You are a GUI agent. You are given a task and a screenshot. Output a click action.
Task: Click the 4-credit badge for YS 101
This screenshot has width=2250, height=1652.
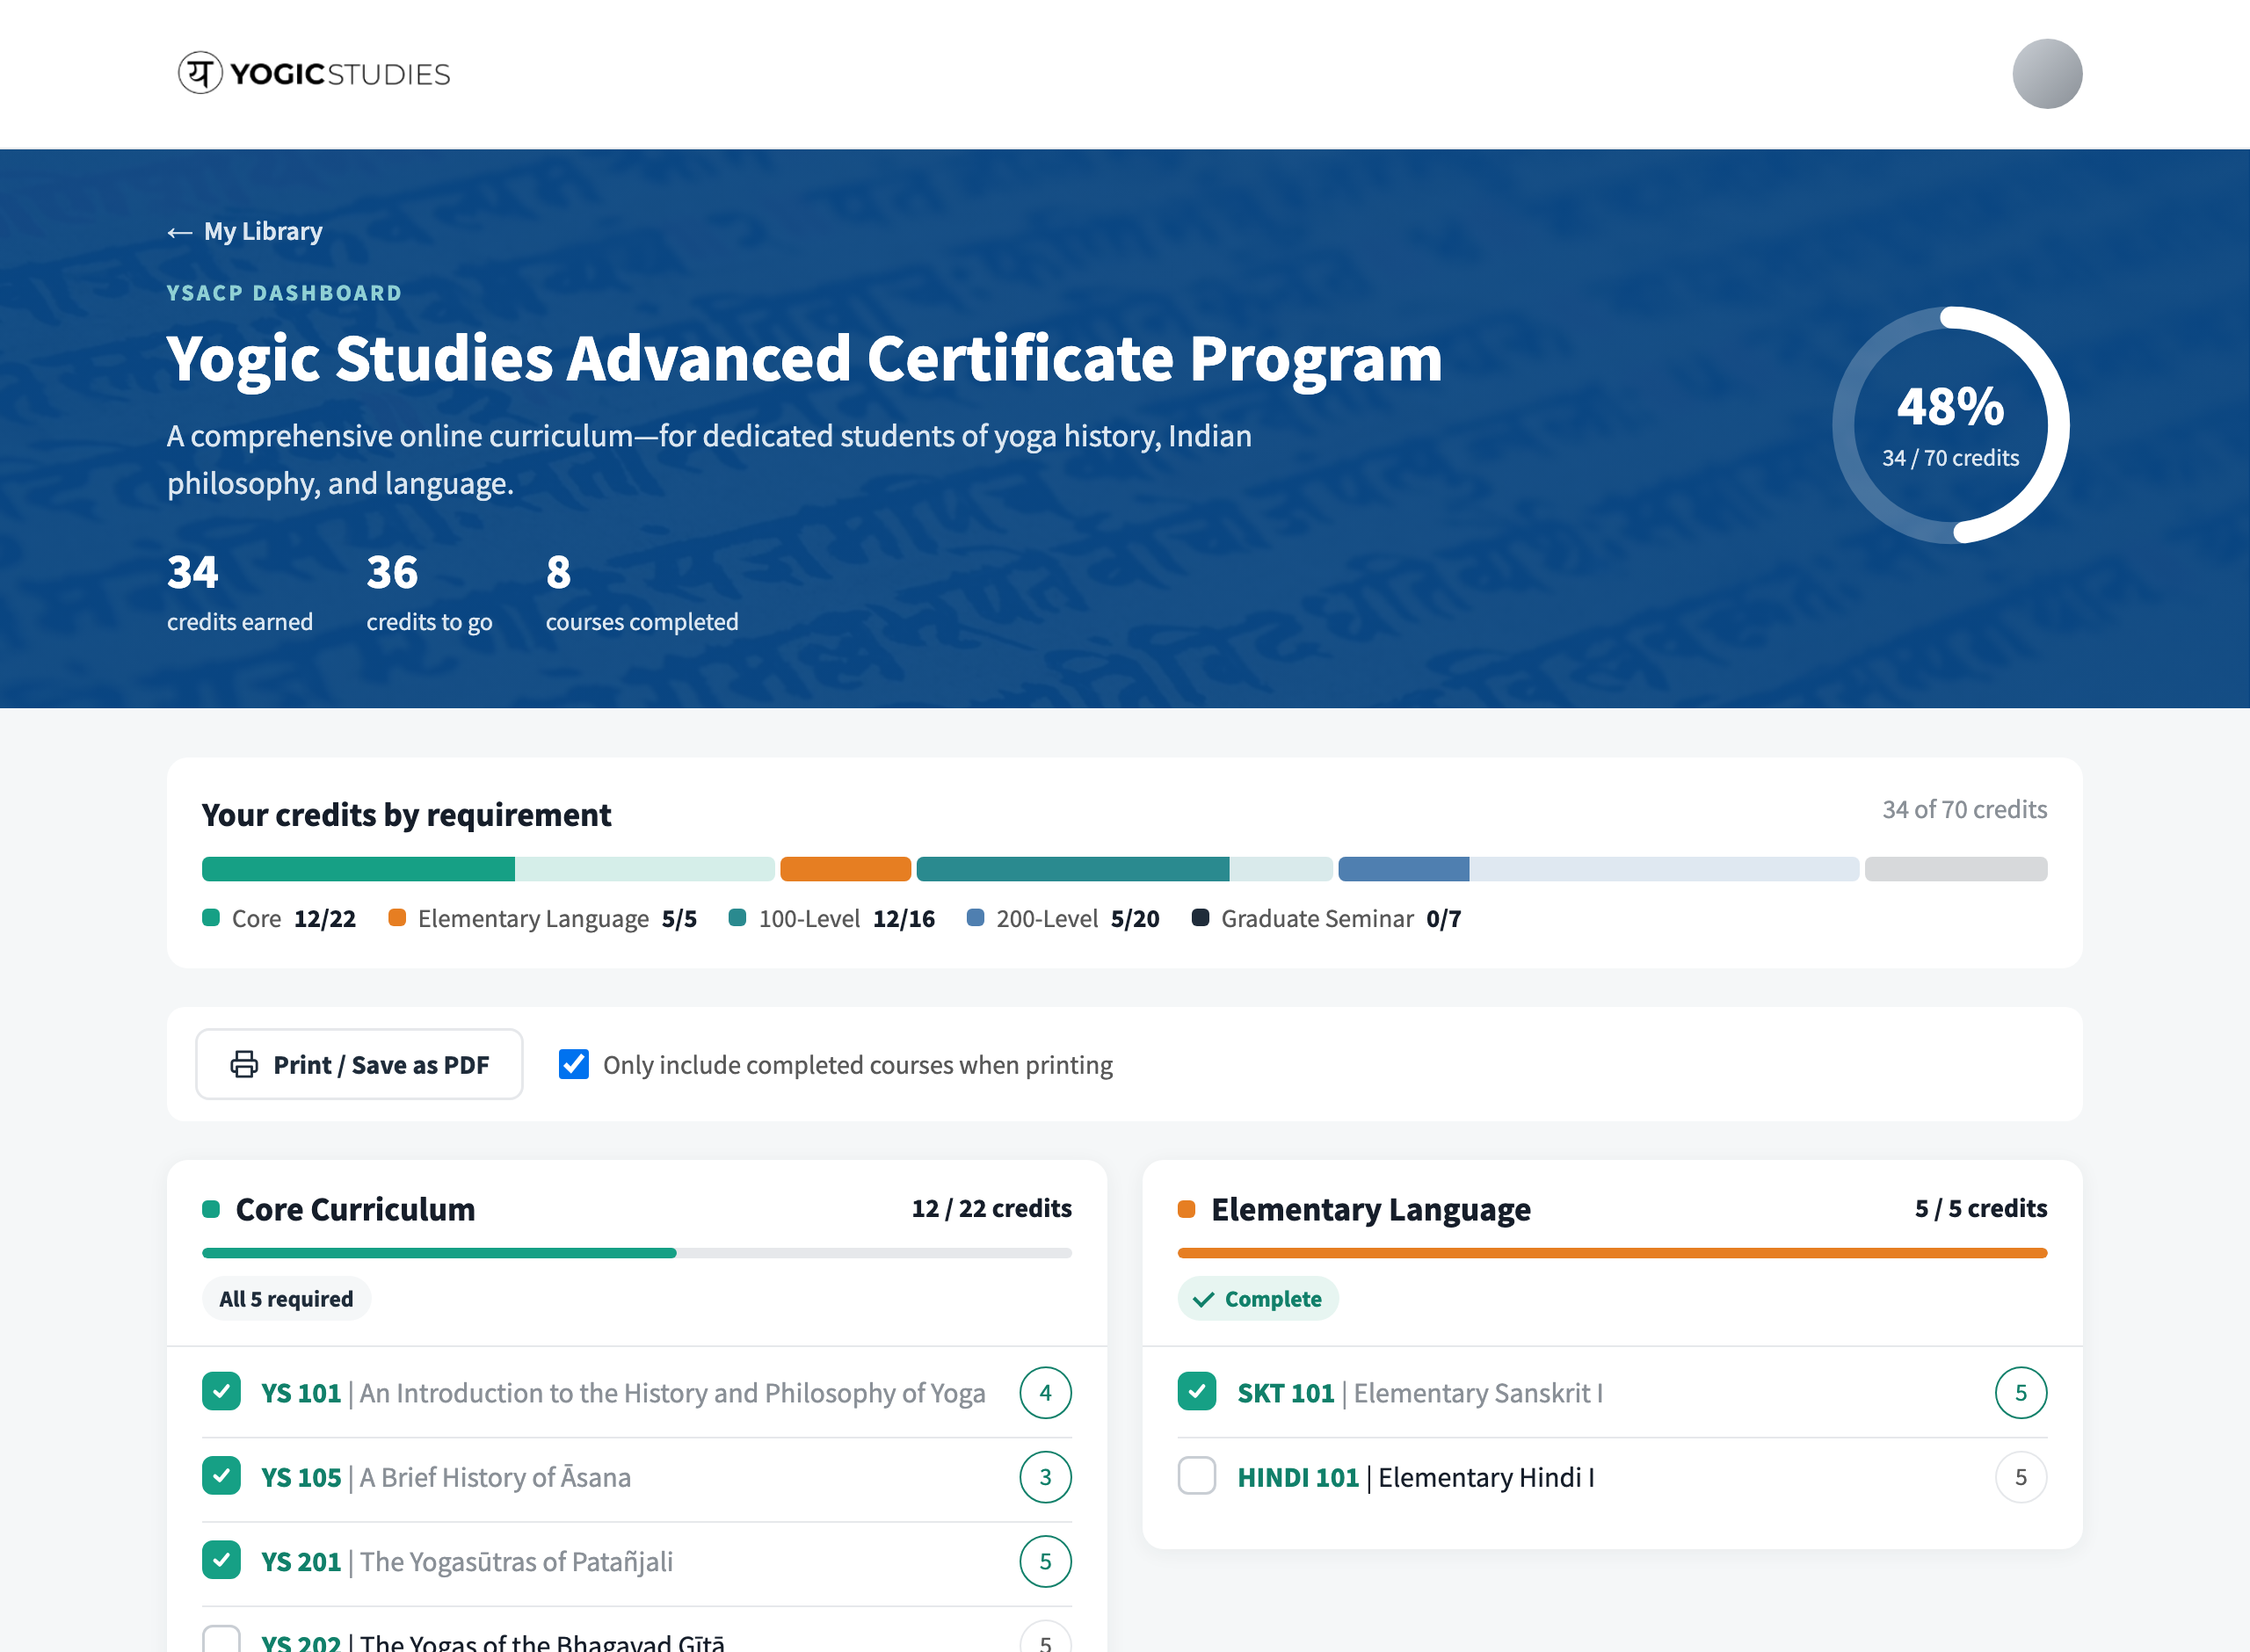1045,1392
